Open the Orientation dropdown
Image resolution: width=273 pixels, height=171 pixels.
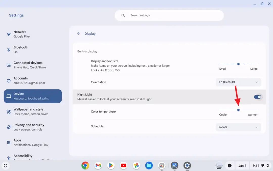coord(238,82)
